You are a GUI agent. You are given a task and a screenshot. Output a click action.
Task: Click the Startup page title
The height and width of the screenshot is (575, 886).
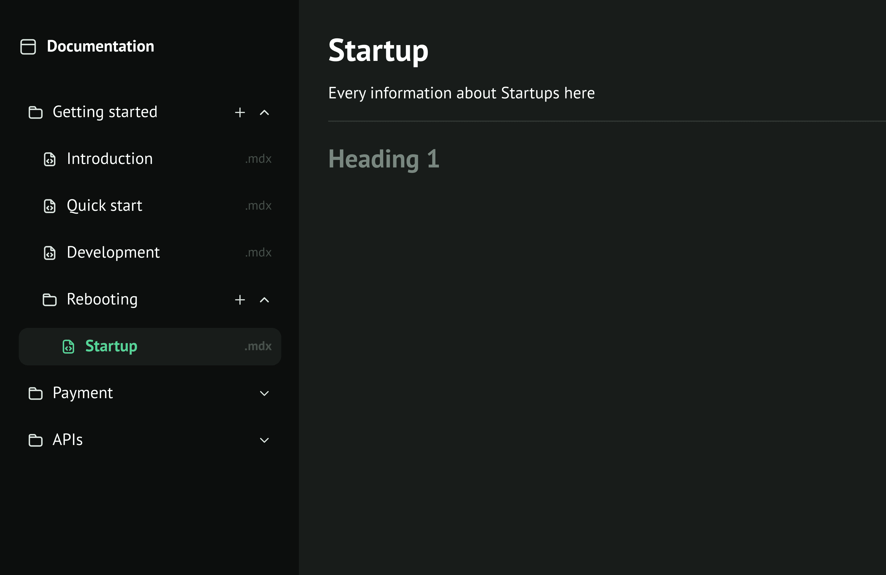pyautogui.click(x=378, y=51)
